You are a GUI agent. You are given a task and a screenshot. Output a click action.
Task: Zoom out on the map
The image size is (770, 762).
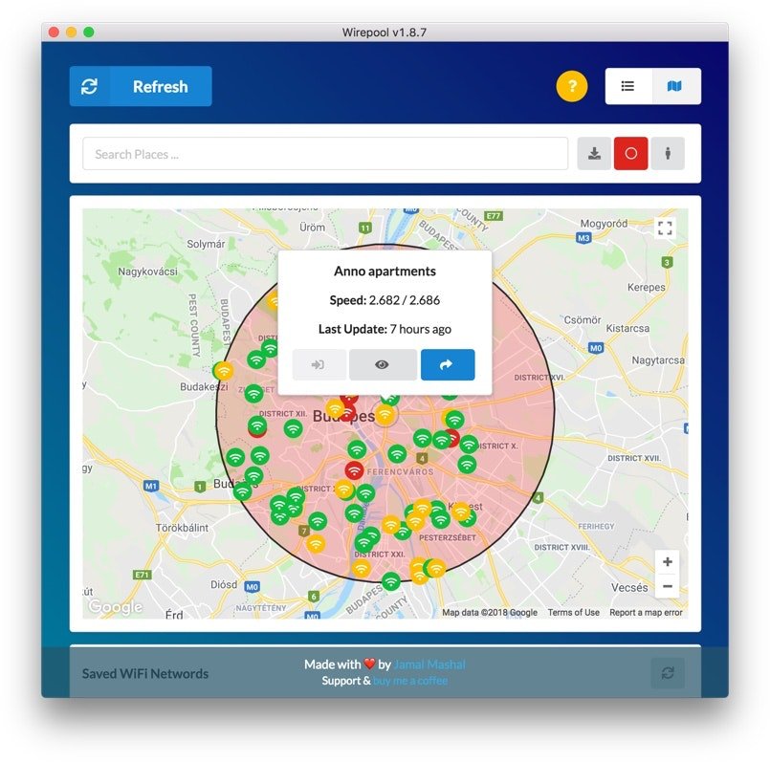click(668, 586)
